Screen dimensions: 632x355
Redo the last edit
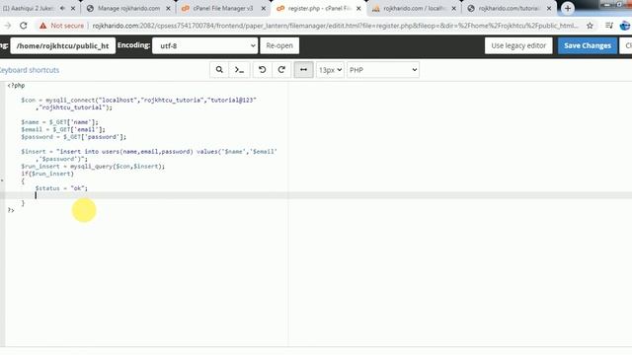click(x=281, y=70)
